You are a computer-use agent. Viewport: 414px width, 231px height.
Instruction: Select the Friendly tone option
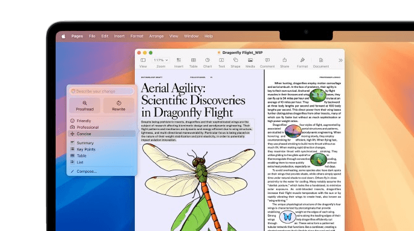(102, 121)
